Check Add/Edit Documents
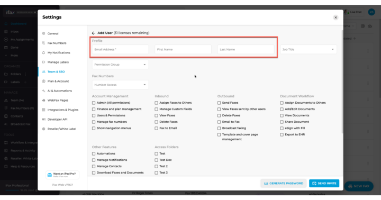 tap(282, 109)
